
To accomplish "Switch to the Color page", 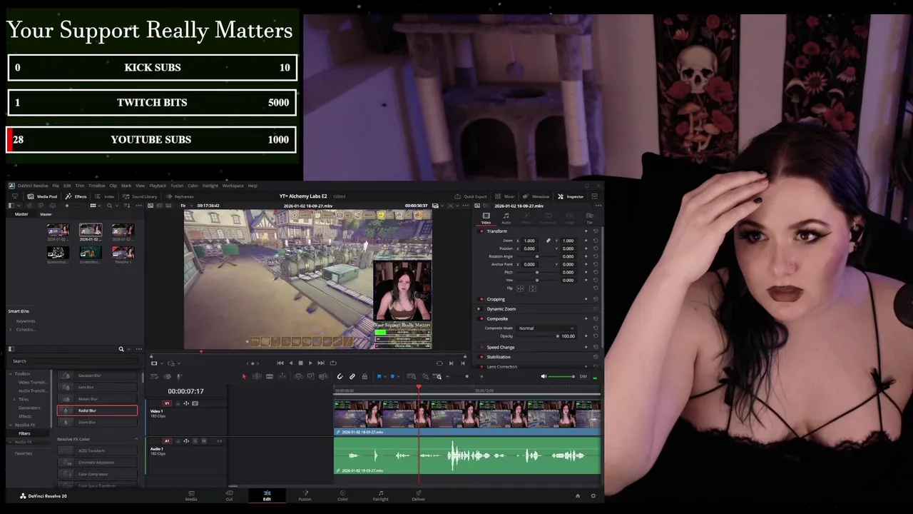I will (342, 495).
